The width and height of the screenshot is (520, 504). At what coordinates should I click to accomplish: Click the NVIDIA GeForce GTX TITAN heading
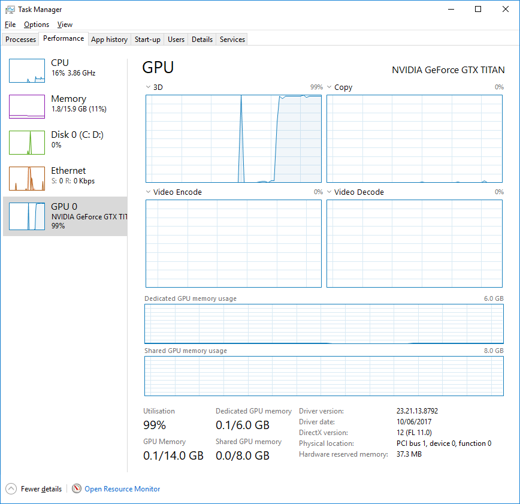coord(448,70)
